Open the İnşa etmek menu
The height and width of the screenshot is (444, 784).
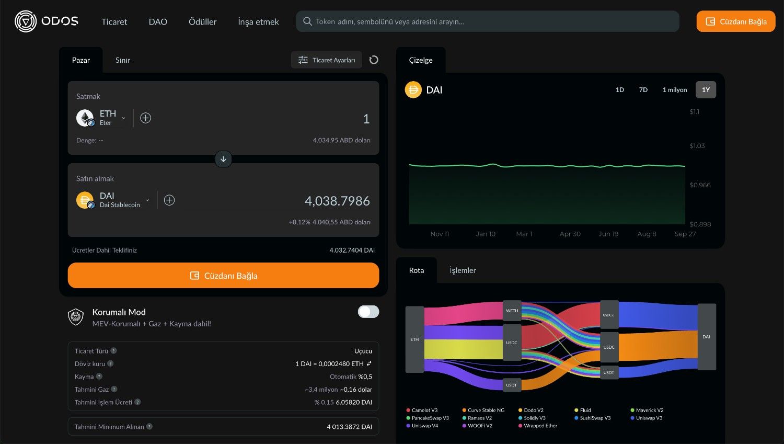(x=258, y=21)
